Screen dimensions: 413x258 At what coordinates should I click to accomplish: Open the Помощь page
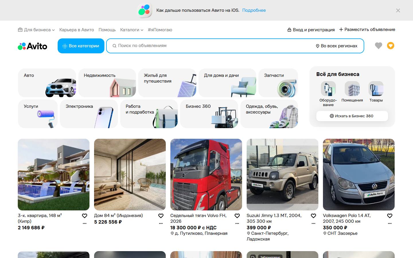[107, 30]
